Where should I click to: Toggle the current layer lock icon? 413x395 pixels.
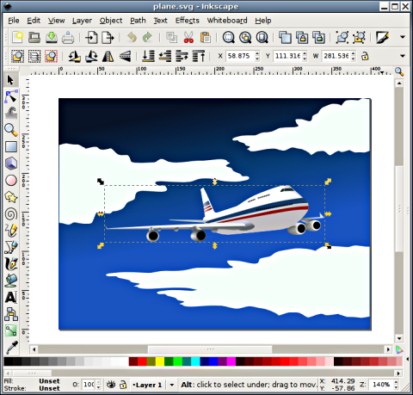coord(123,385)
